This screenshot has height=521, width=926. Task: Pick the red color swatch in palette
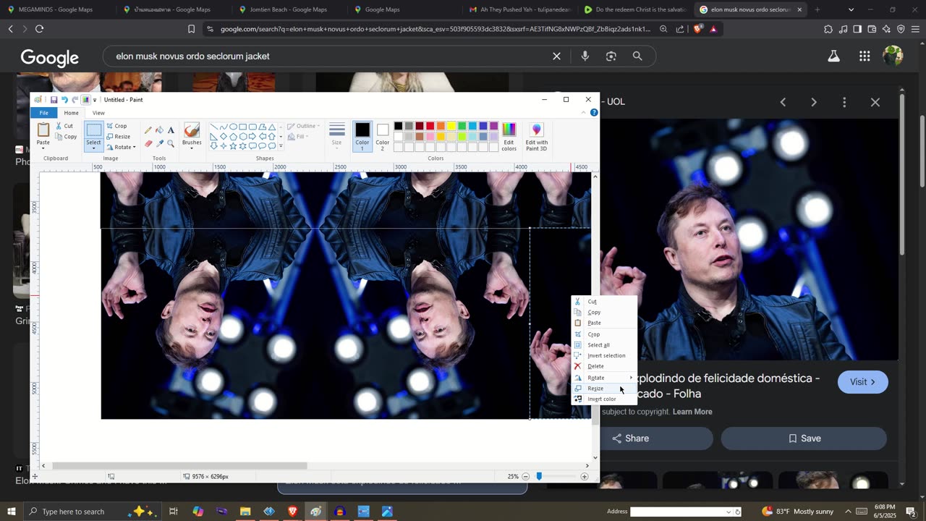tap(430, 127)
